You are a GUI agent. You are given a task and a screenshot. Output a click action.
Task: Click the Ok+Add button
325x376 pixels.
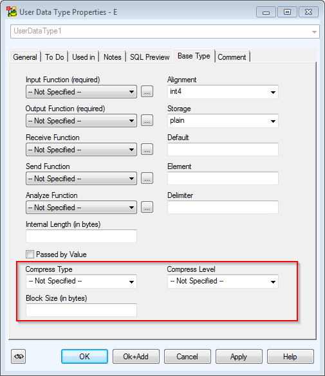(x=136, y=356)
